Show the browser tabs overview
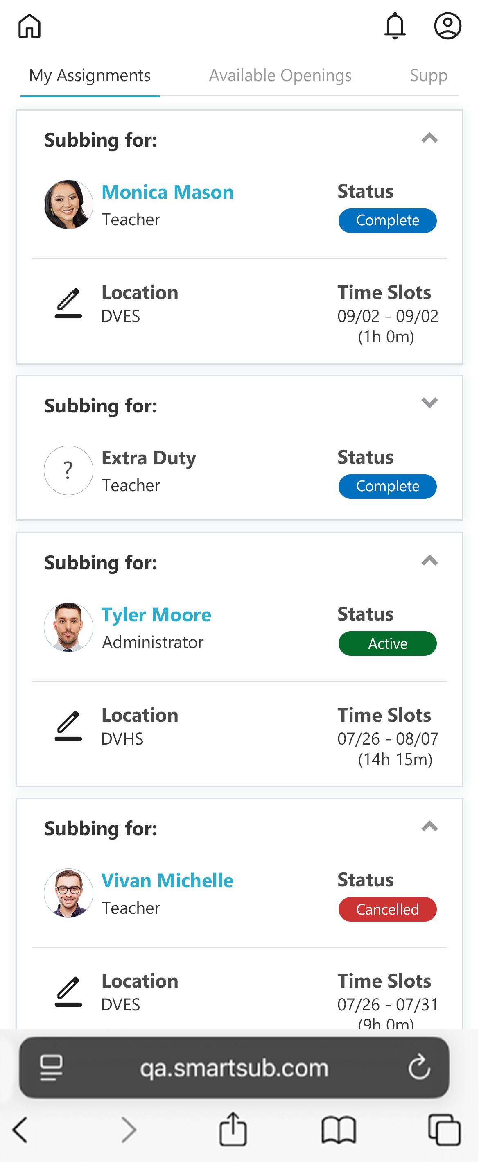This screenshot has height=1162, width=479. tap(444, 1129)
